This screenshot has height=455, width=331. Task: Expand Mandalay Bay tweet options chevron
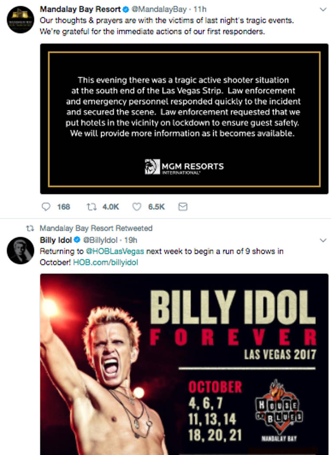(x=323, y=9)
